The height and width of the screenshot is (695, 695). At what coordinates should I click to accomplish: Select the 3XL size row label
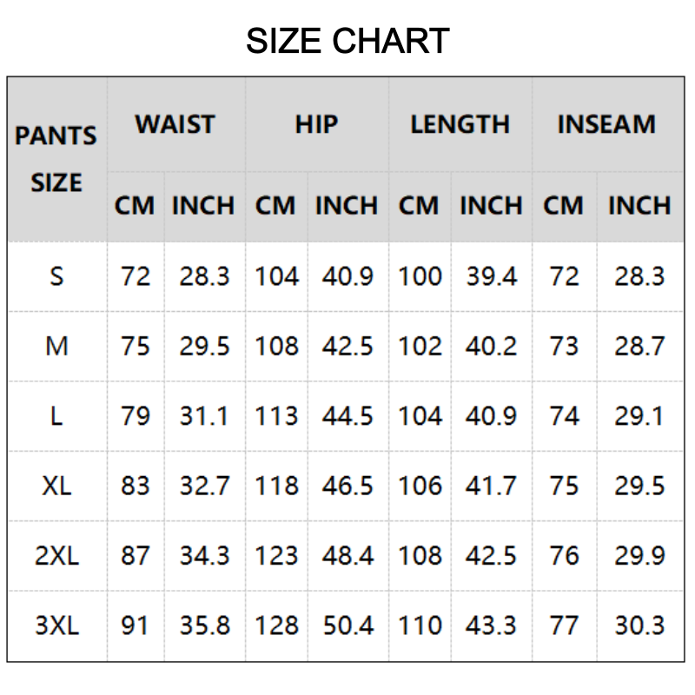(56, 625)
